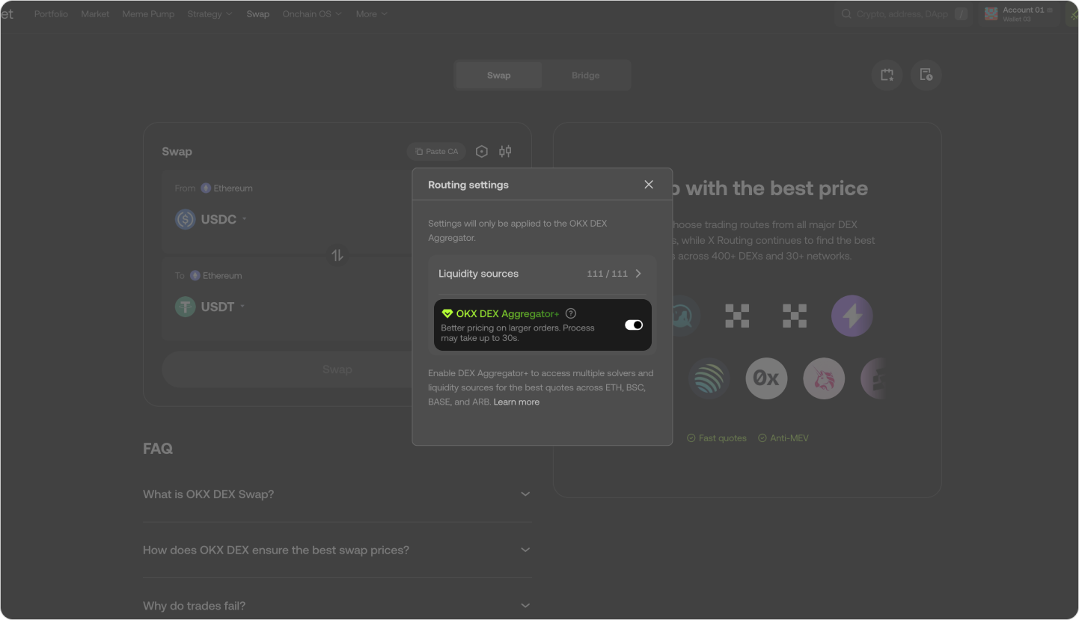
Task: Click the Ethereum network in the From row
Action: (x=227, y=188)
